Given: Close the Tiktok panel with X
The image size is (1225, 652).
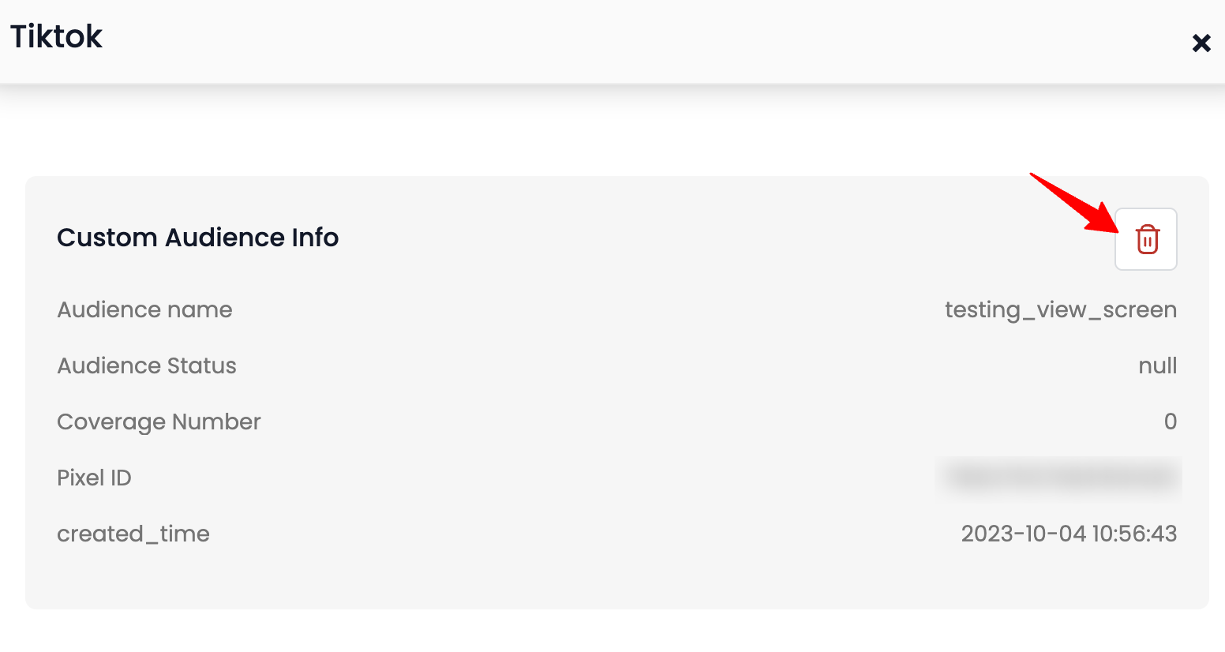Looking at the screenshot, I should [x=1201, y=43].
